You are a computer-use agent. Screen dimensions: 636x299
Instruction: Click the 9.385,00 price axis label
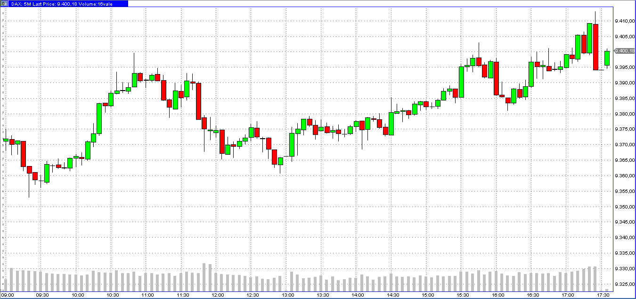coord(624,99)
